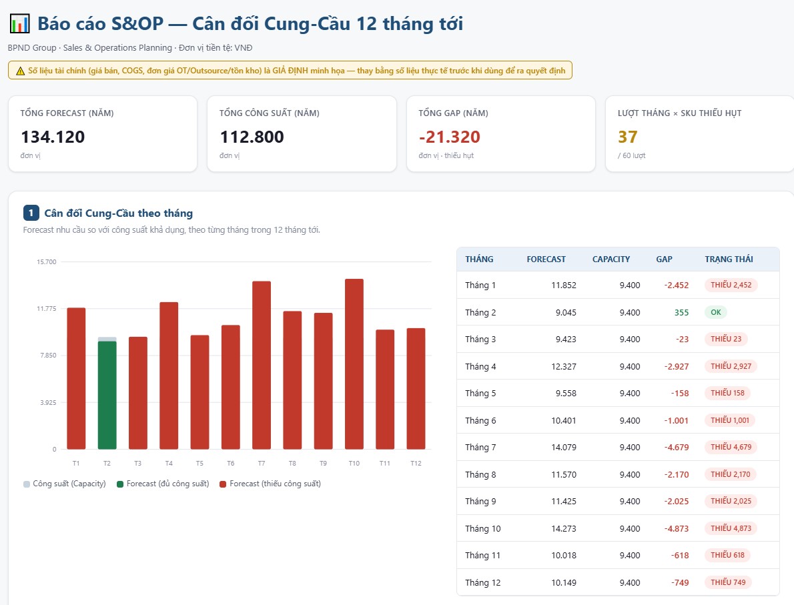Click the "Tháng 6" row label

coord(480,420)
